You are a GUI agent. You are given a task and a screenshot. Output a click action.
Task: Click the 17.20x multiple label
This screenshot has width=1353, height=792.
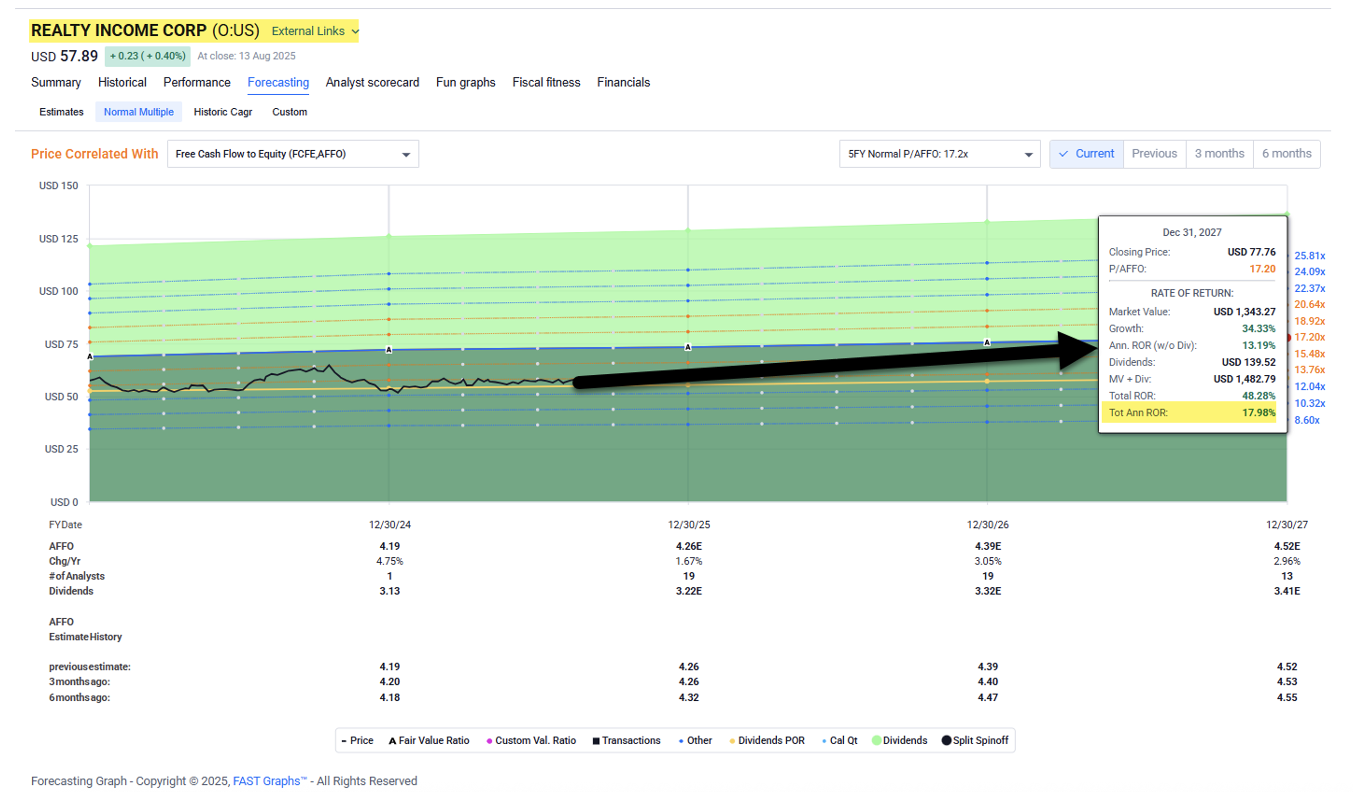[1310, 337]
